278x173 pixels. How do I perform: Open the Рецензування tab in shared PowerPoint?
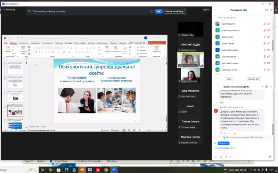click(103, 43)
